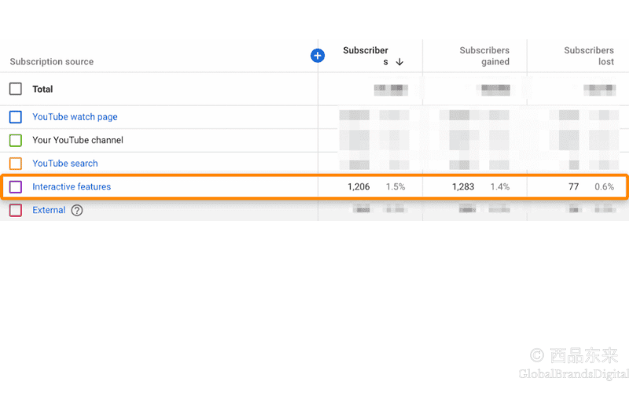Toggle the External source checkbox

click(x=16, y=210)
